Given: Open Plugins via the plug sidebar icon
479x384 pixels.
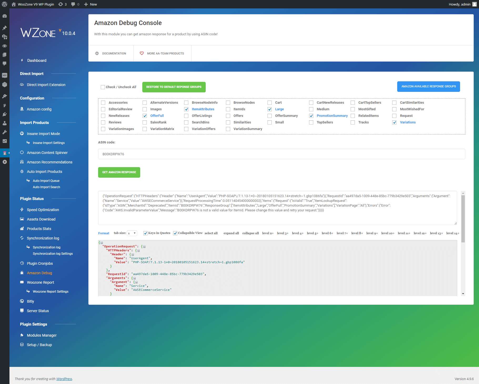Looking at the screenshot, I should coord(4,114).
